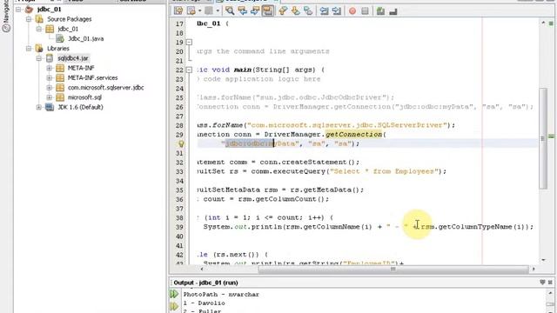Click the Output - jdbc_01 (run) title

(x=205, y=283)
